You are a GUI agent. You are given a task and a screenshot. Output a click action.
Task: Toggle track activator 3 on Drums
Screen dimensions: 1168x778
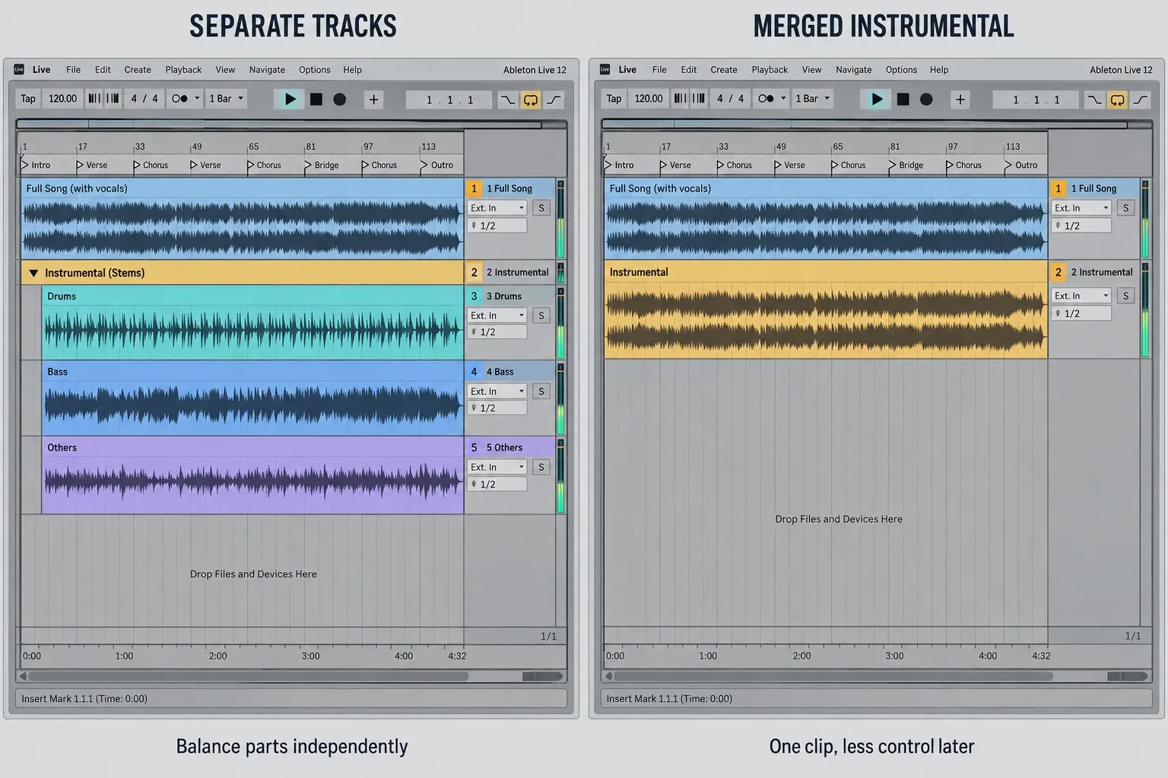474,296
